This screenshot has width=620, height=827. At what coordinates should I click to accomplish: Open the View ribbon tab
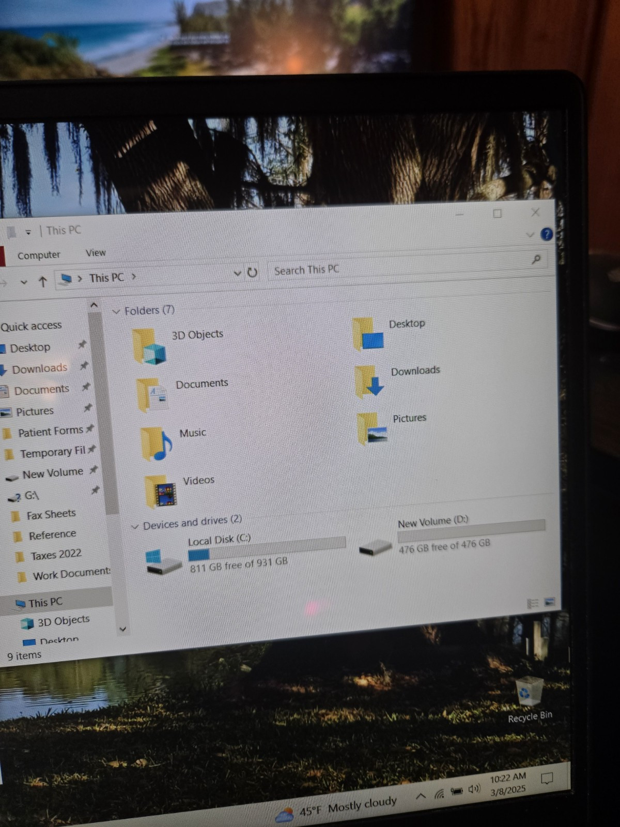96,253
